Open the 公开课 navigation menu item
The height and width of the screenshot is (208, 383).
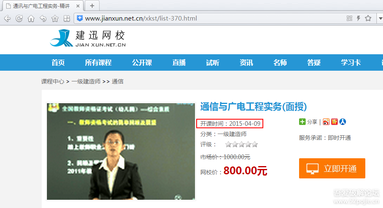coord(142,62)
